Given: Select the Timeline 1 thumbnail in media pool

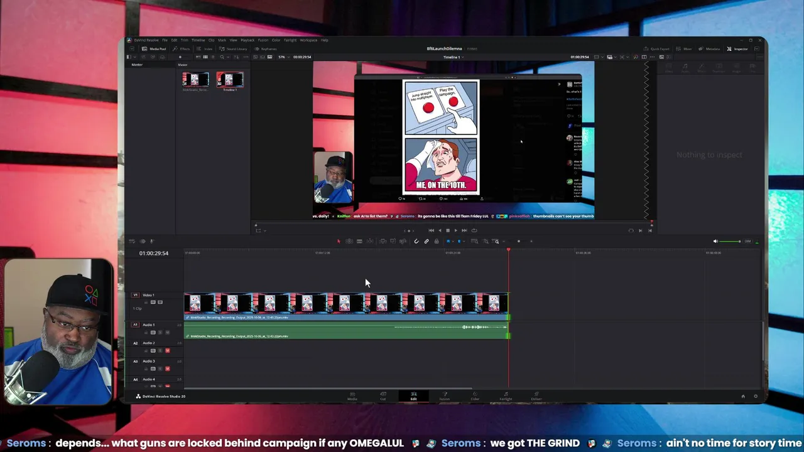Looking at the screenshot, I should 230,80.
